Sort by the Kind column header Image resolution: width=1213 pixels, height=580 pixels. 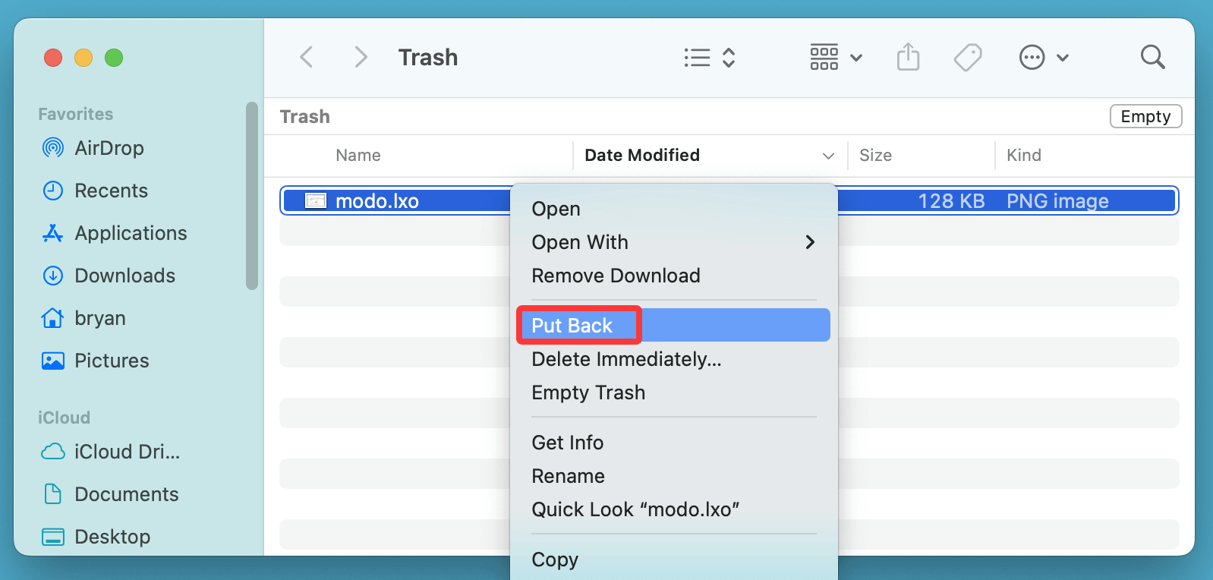click(1024, 156)
